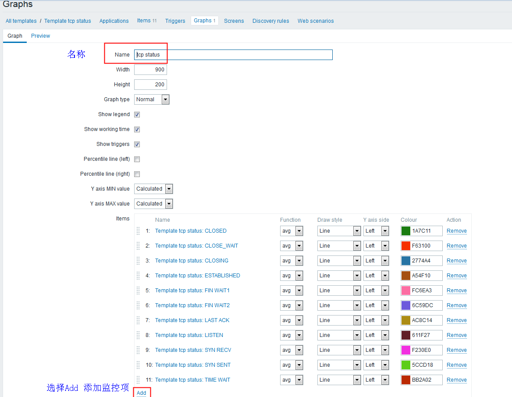Grab drag handle for CLOSED item row

[x=138, y=231]
